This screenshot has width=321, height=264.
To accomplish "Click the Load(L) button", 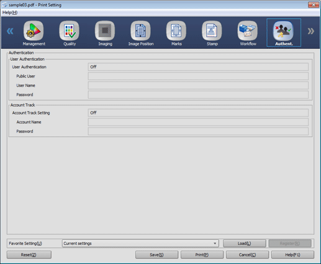I will coord(245,244).
